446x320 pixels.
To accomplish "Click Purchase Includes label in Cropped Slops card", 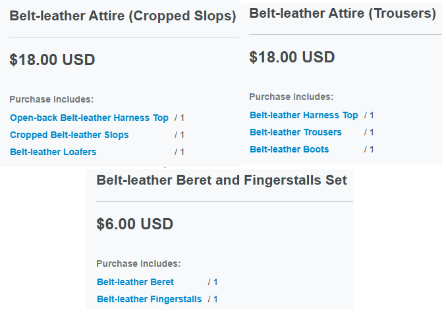I will point(51,99).
